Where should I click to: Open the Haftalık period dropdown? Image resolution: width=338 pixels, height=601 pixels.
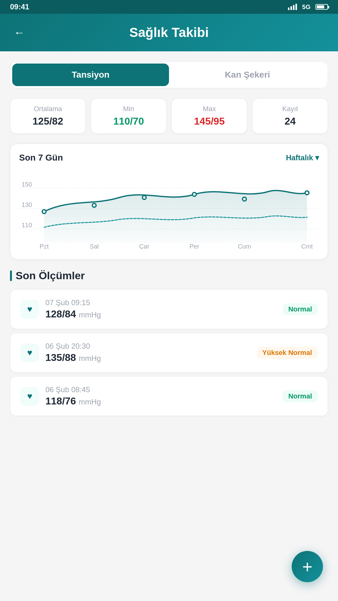(302, 158)
